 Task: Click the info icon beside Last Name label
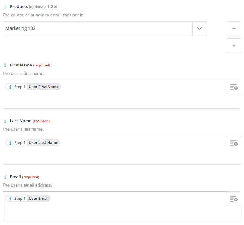coord(5,121)
